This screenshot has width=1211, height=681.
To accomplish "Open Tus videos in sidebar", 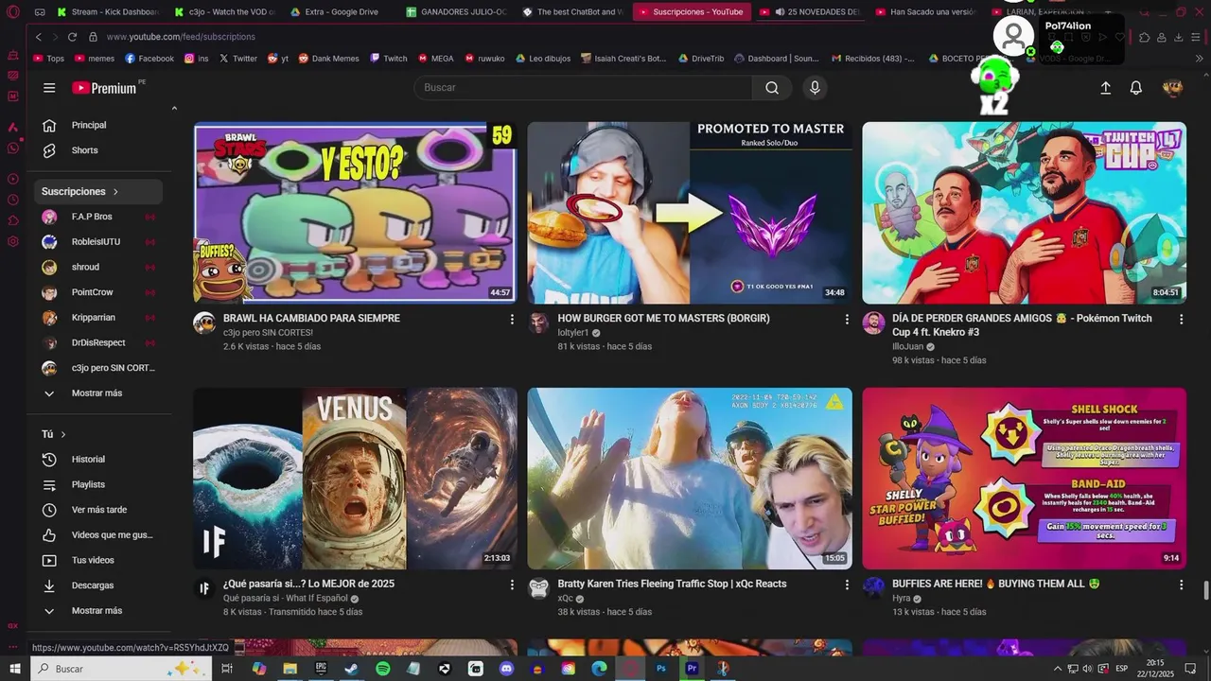I will pyautogui.click(x=95, y=560).
